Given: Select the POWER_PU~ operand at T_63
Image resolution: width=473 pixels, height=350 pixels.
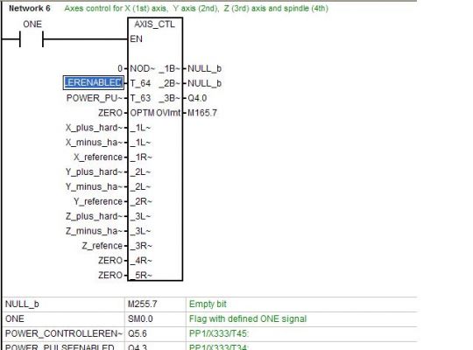Looking at the screenshot, I should pyautogui.click(x=95, y=98).
